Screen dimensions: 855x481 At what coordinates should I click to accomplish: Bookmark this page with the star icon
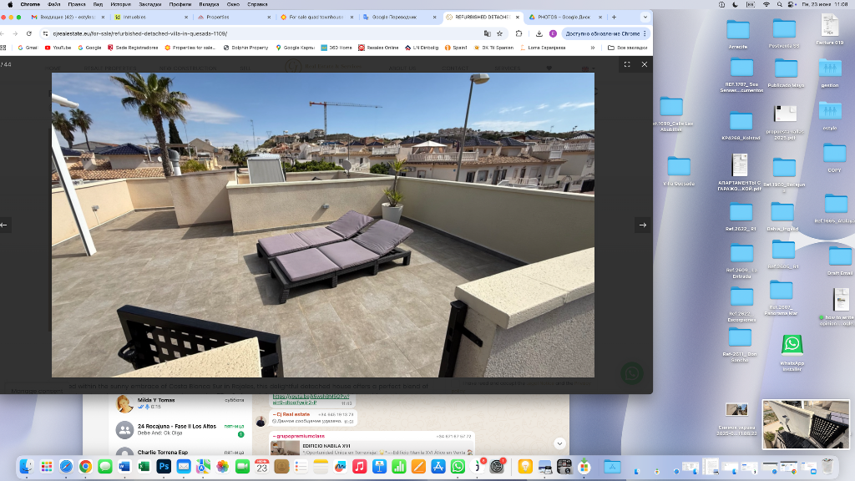click(499, 33)
